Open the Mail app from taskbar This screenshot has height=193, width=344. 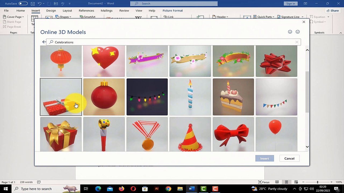point(110,189)
